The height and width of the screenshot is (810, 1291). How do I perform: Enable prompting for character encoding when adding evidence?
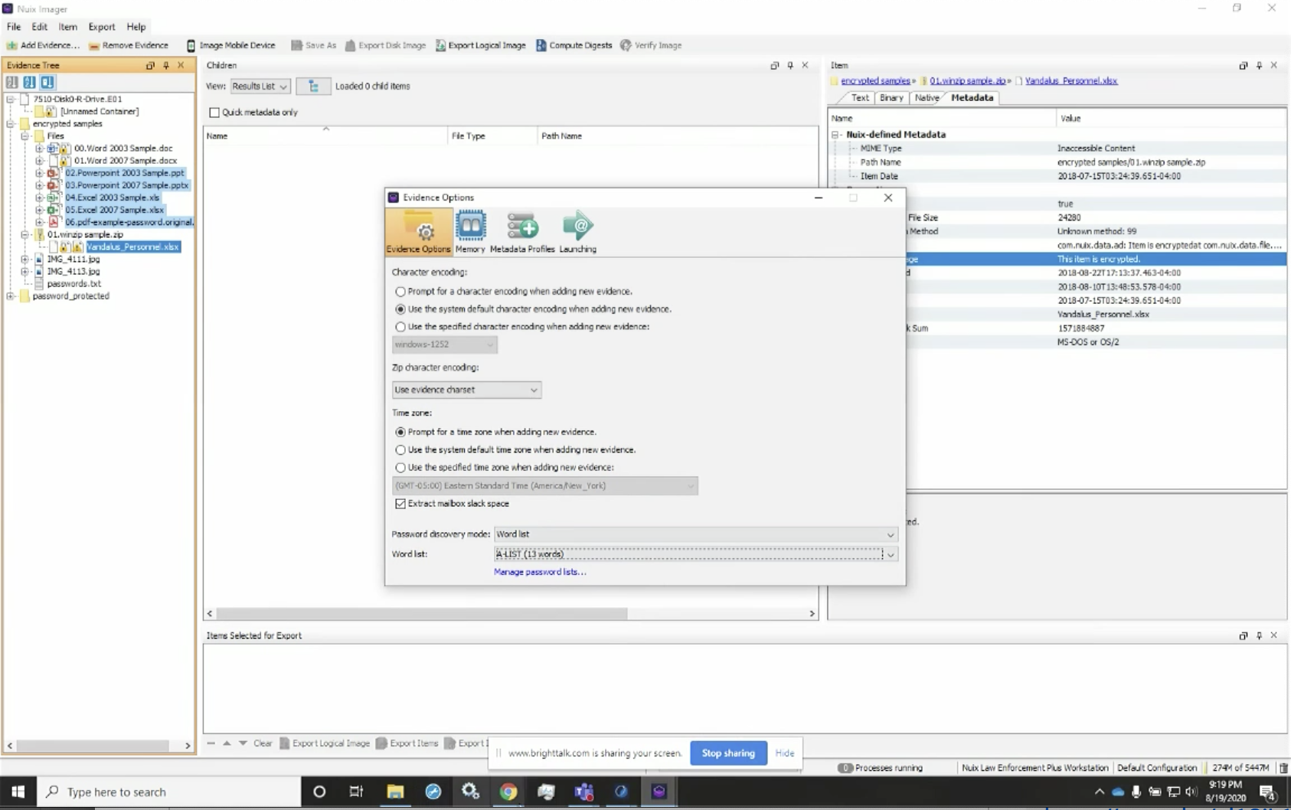coord(401,292)
